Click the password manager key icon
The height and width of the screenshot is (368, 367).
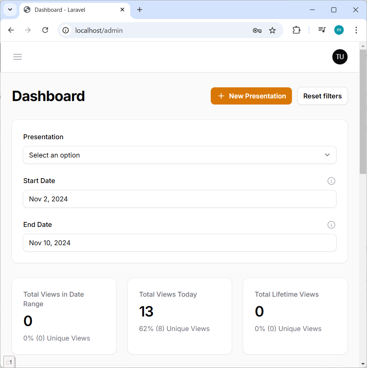point(257,30)
